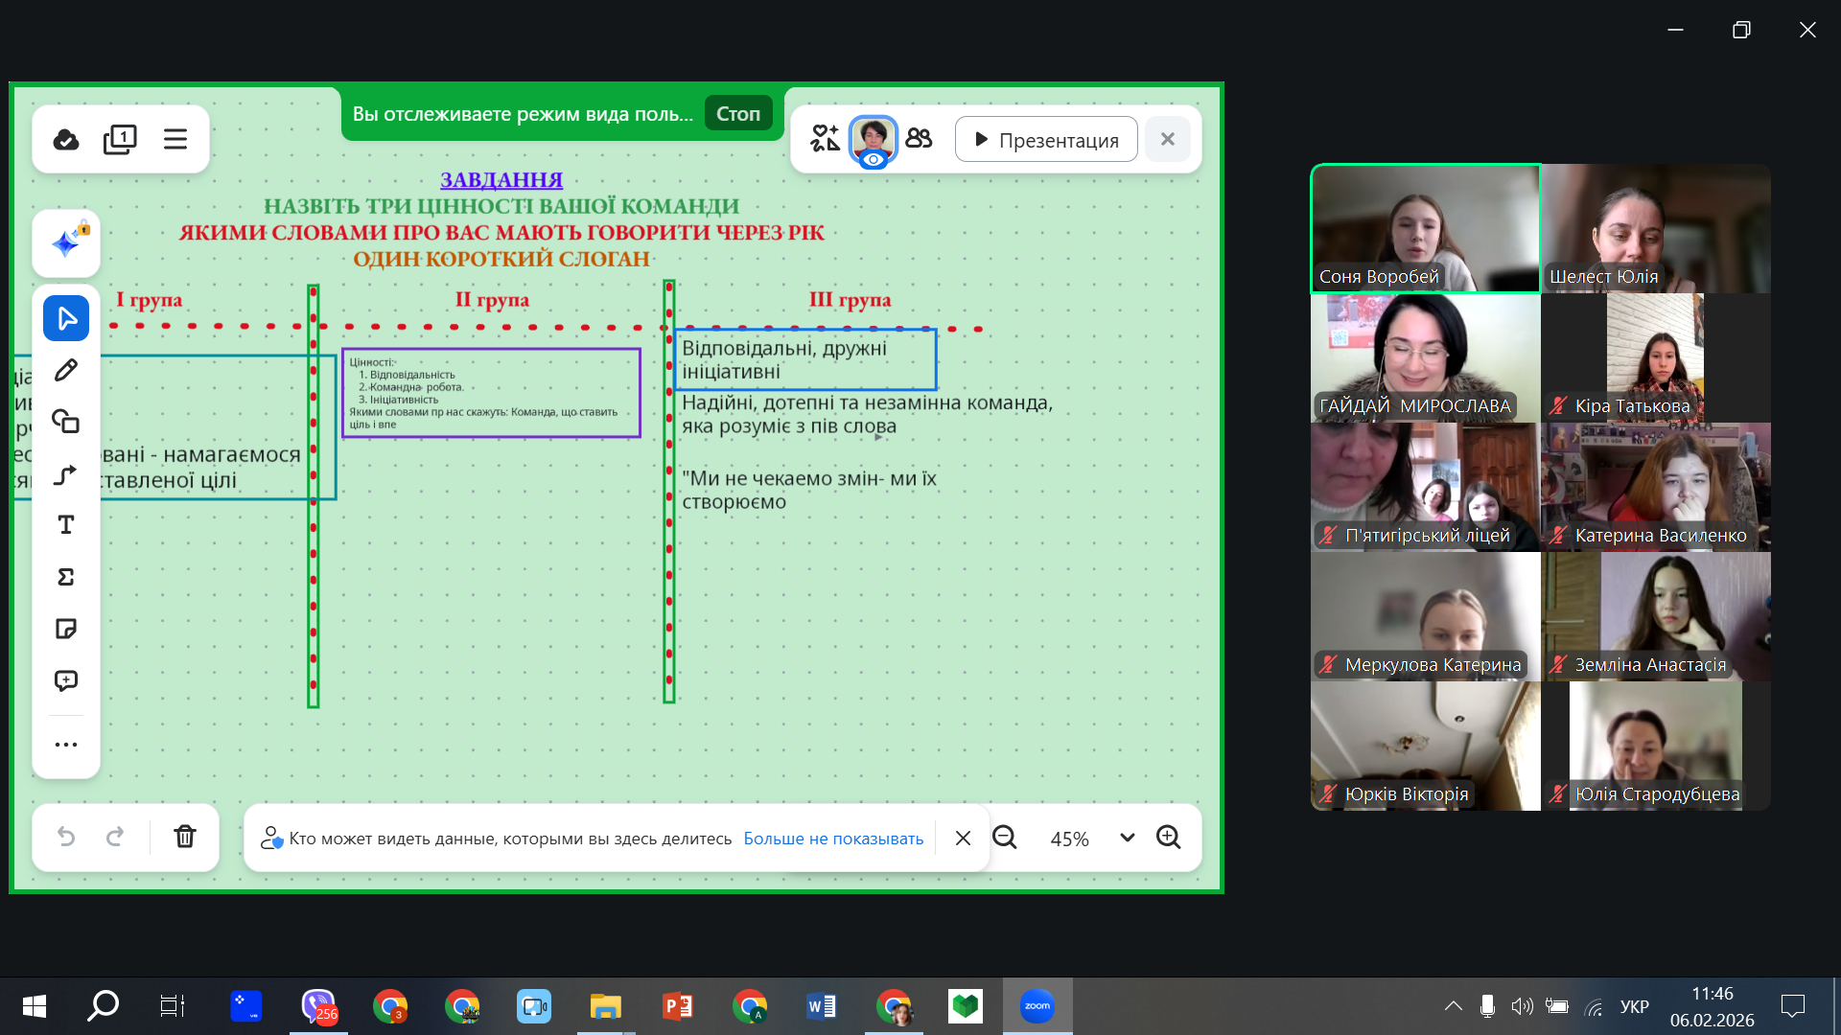Open the comment tool
The image size is (1841, 1035).
[66, 680]
